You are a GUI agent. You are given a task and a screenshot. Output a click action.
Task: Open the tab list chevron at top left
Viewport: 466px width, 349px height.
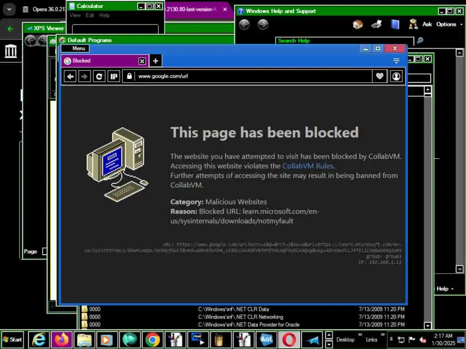[9, 9]
